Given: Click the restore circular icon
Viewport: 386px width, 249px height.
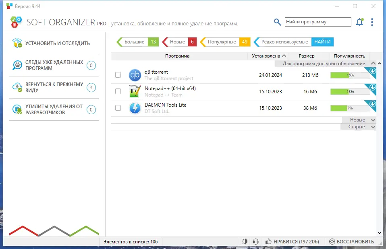Looking at the screenshot, I should [x=332, y=242].
